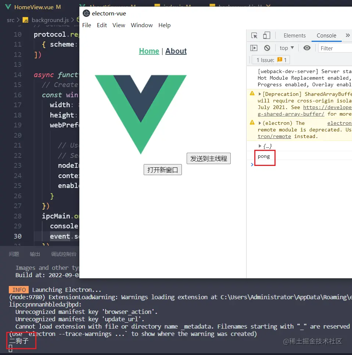Click the issue flag icon beside 1
The height and width of the screenshot is (355, 352).
280,59
